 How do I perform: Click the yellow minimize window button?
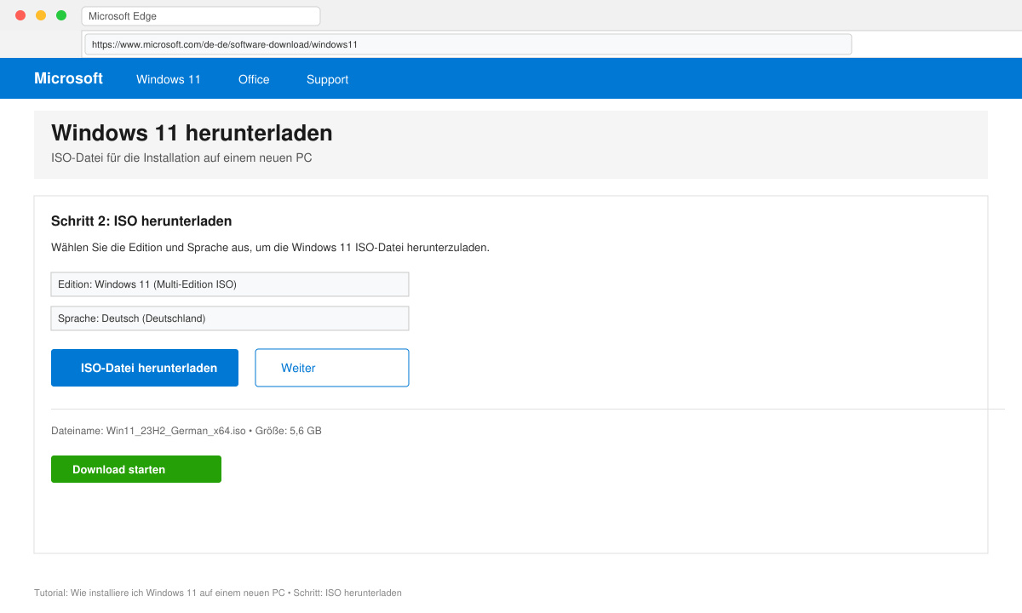41,15
